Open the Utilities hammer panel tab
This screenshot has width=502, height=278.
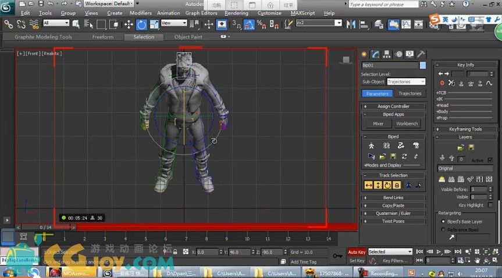click(x=421, y=55)
